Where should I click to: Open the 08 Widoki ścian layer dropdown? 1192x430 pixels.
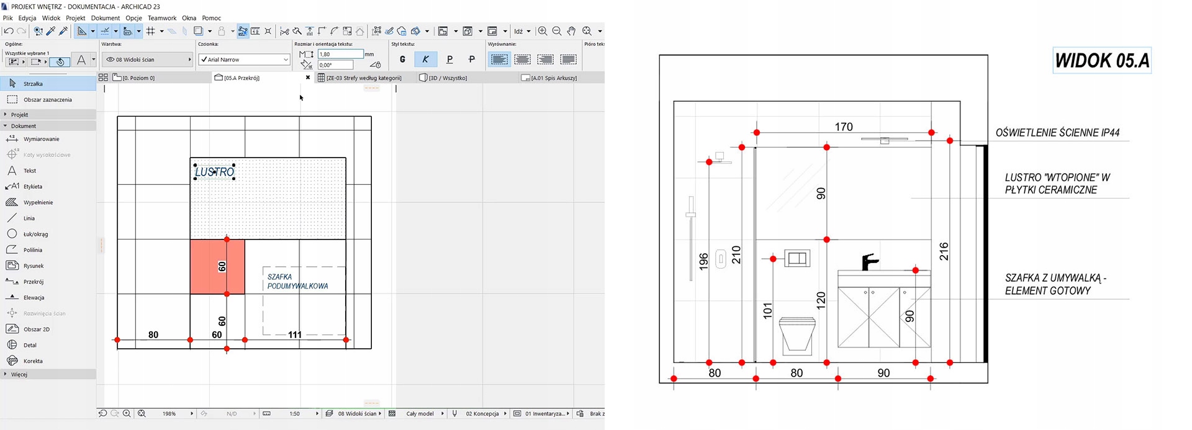pyautogui.click(x=147, y=60)
